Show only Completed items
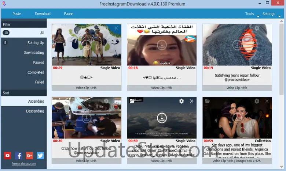 (24, 72)
